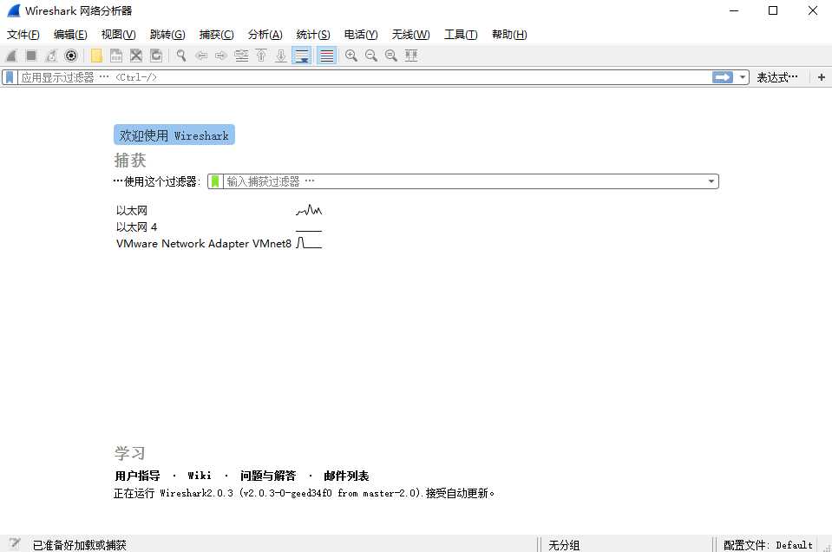
Task: Select VMware Network Adapter VMnet8 interface
Action: (204, 244)
